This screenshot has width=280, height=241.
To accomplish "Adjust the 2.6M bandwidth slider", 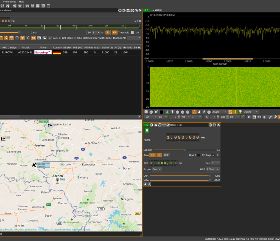I will (19, 32).
